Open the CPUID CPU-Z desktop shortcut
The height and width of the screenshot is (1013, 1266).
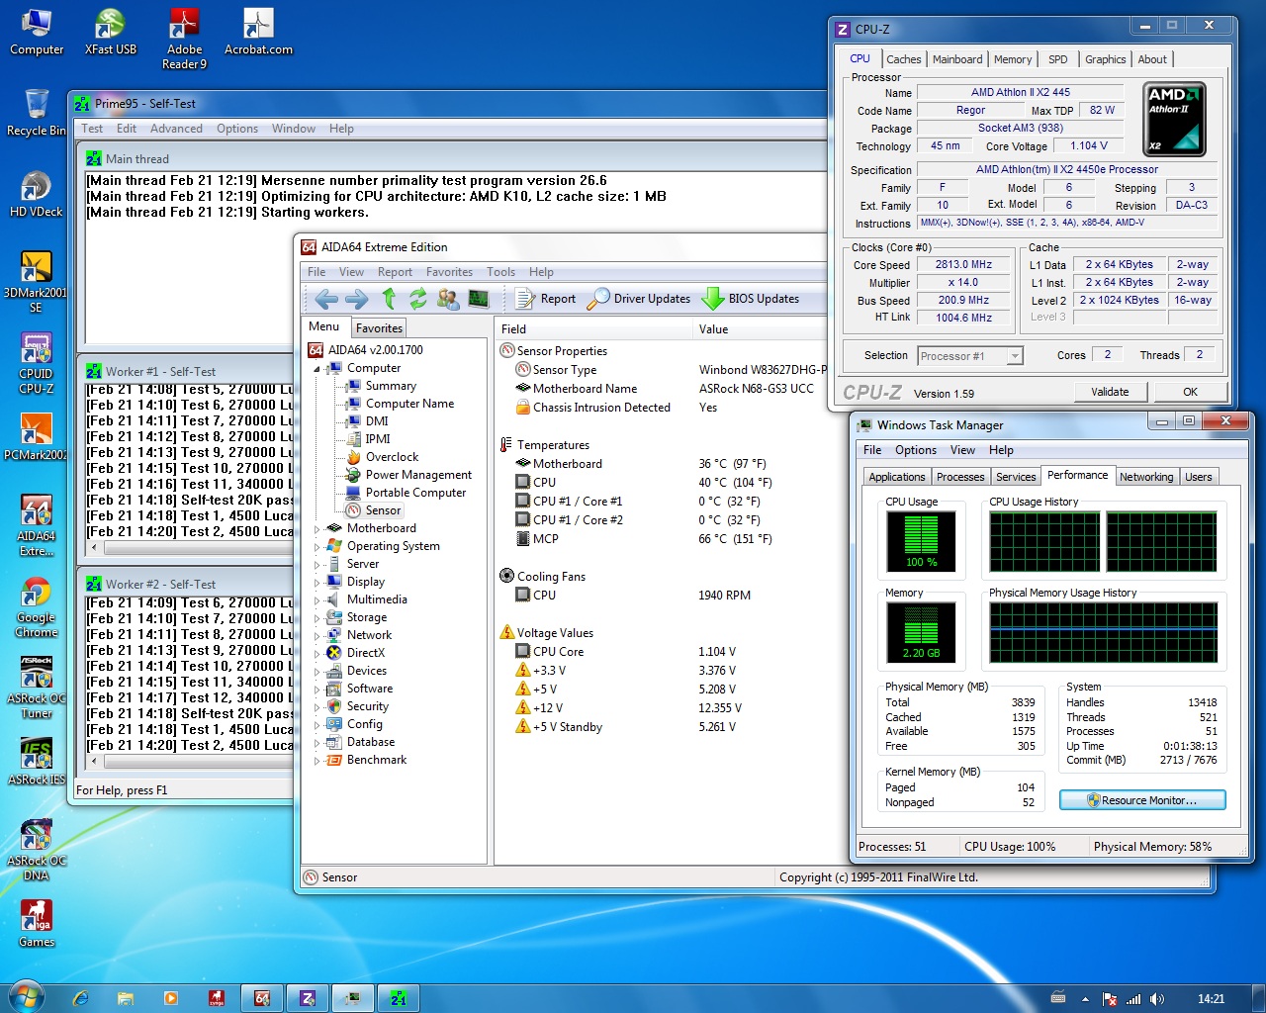pos(37,364)
